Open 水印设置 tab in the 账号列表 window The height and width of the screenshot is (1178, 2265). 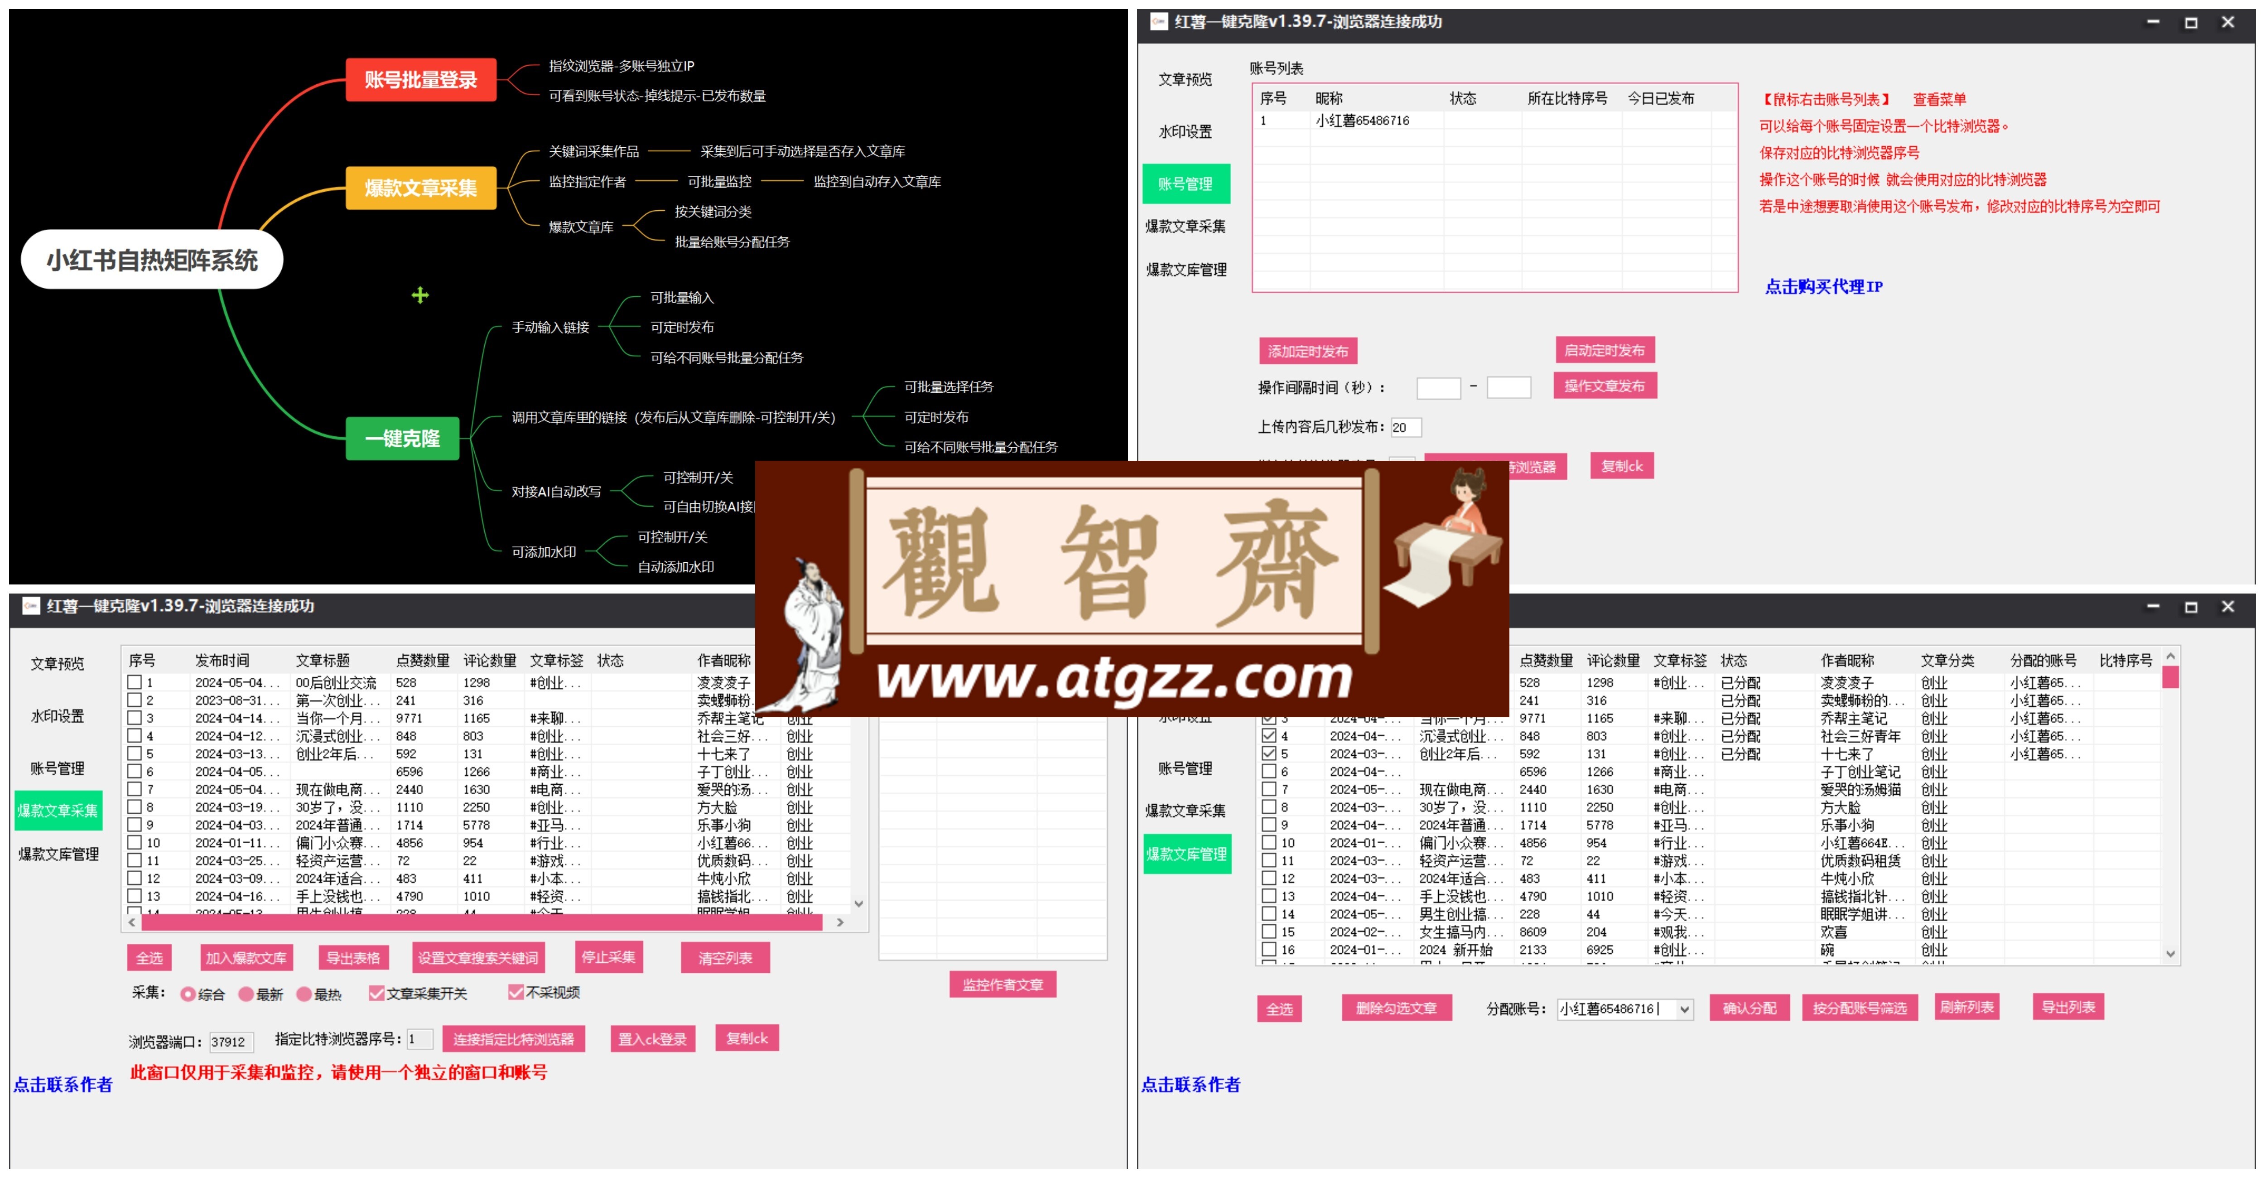click(1185, 132)
